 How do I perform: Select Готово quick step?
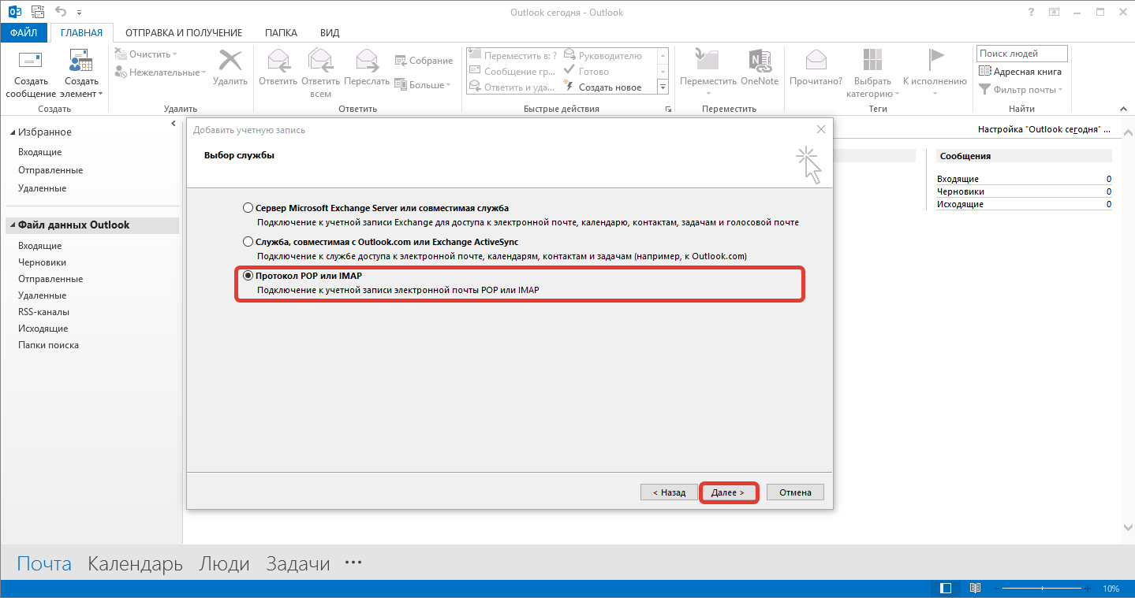[x=586, y=72]
